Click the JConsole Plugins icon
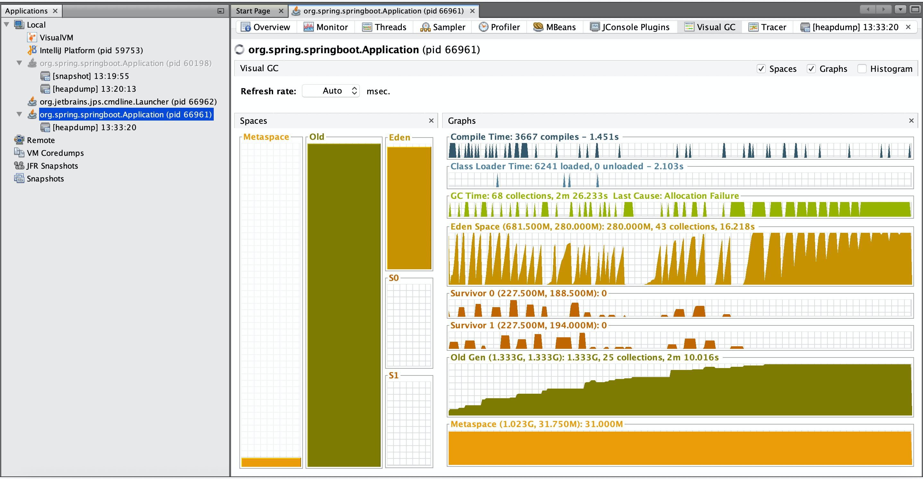This screenshot has width=923, height=479. [x=595, y=27]
